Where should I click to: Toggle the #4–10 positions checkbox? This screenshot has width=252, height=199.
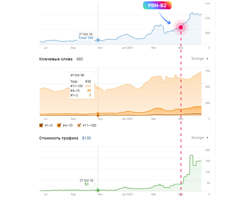pyautogui.click(x=59, y=125)
